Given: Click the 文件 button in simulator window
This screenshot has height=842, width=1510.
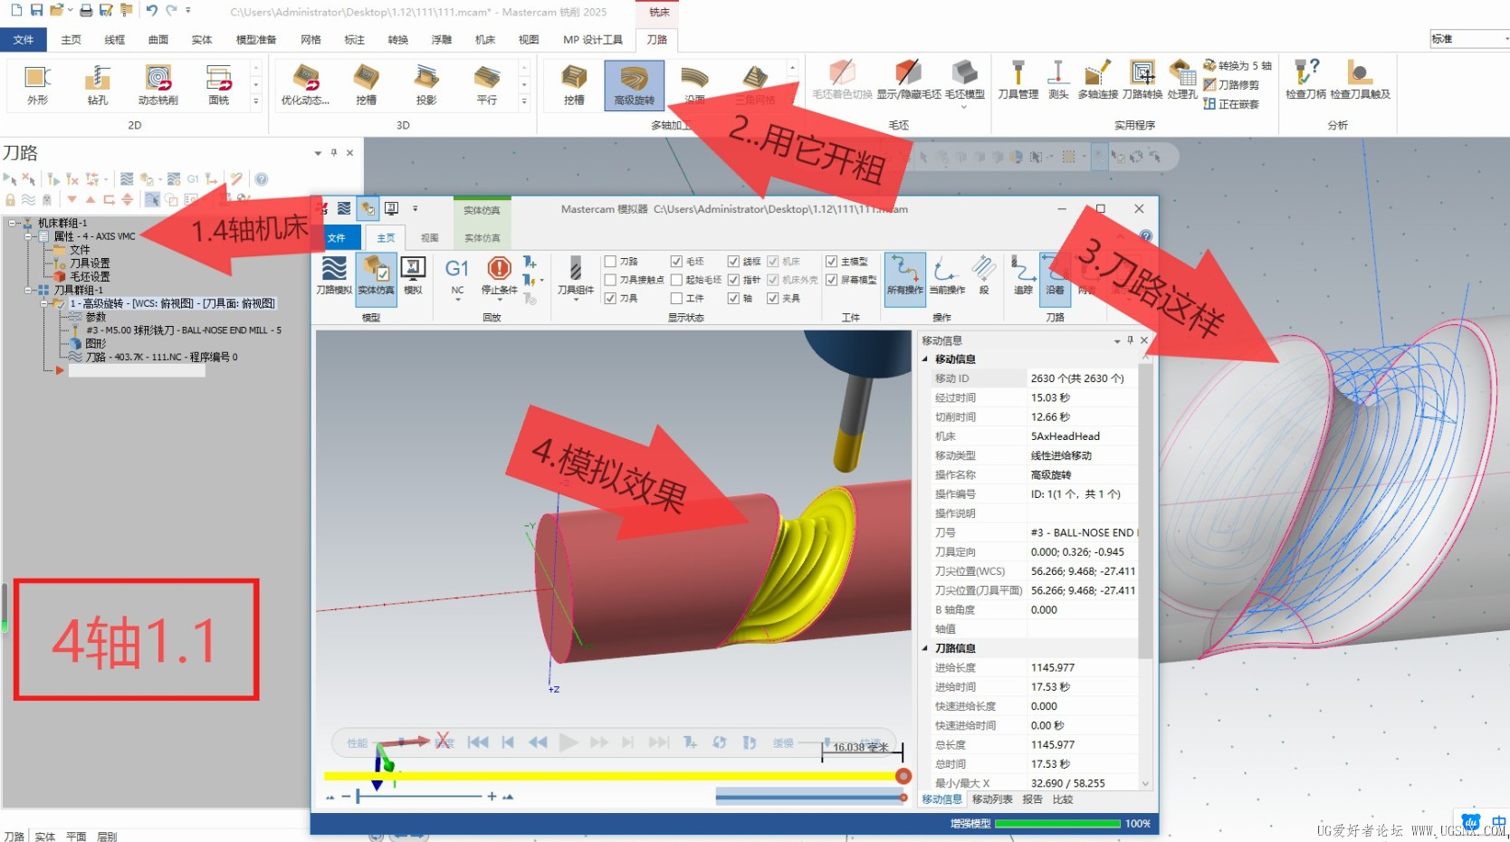Looking at the screenshot, I should pos(337,238).
